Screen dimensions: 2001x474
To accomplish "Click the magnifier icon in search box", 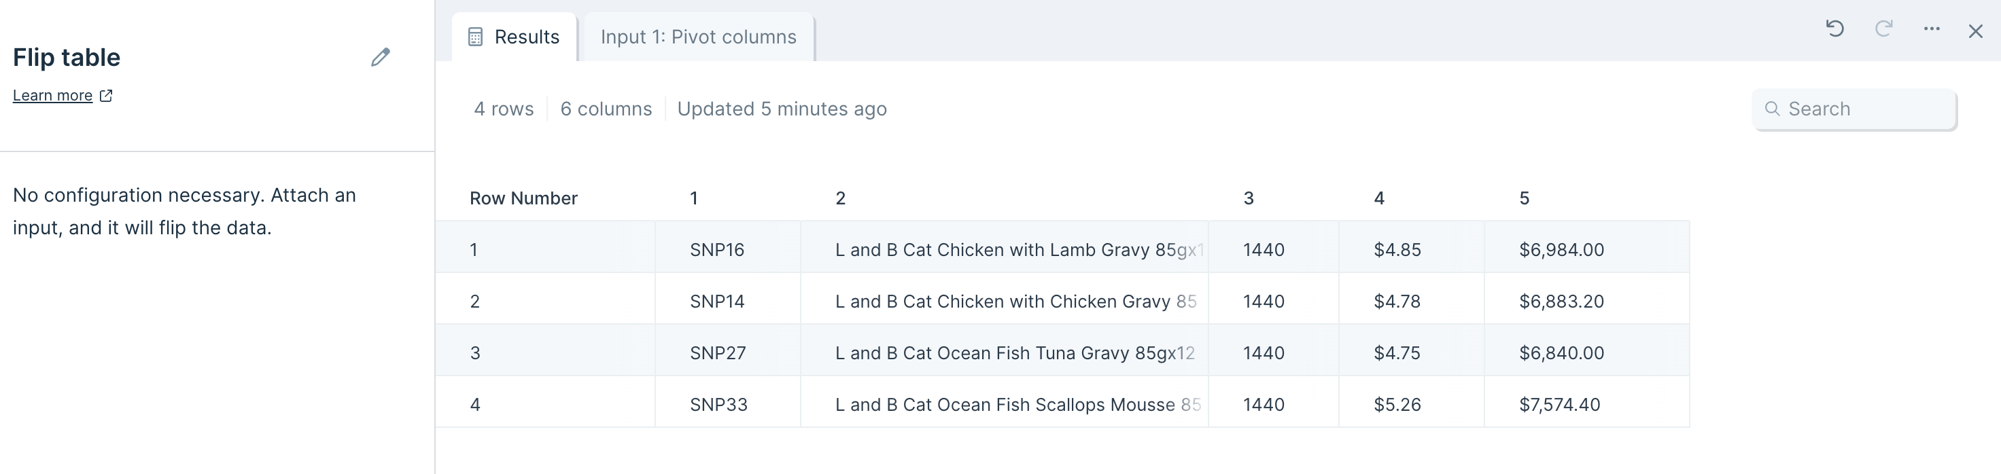I will (1772, 109).
